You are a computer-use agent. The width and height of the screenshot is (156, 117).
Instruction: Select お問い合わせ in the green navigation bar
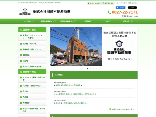pyautogui.click(x=128, y=21)
